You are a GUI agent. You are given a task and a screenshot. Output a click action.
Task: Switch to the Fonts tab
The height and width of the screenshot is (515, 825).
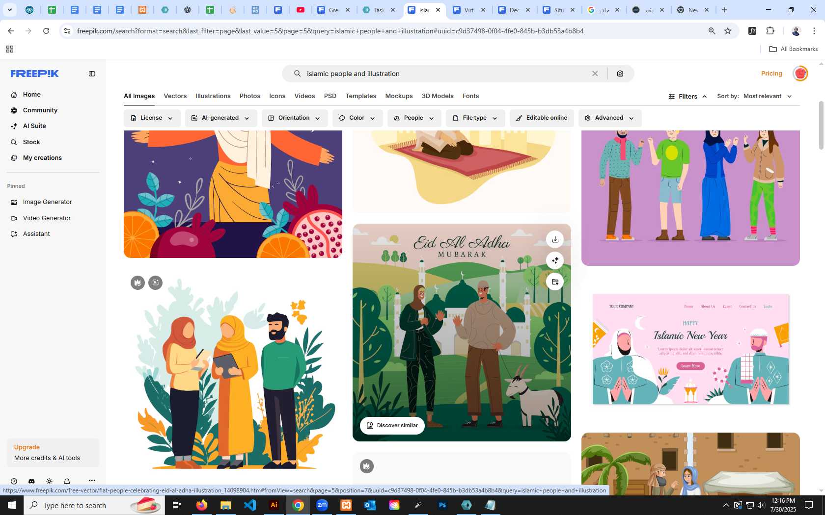[470, 96]
